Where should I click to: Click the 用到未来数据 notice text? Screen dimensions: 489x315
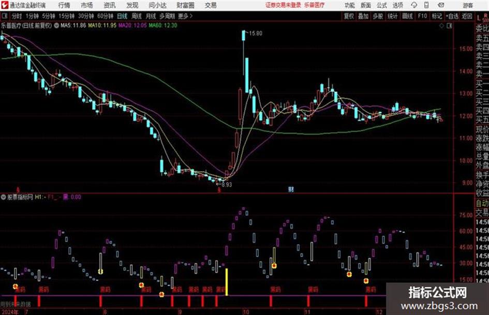click(x=16, y=304)
